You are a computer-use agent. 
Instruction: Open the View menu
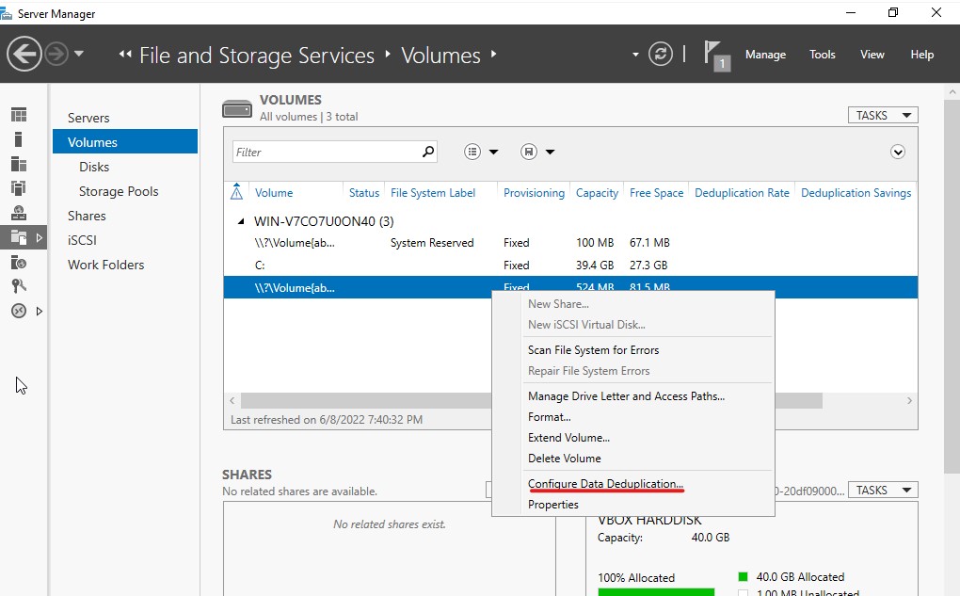(872, 55)
